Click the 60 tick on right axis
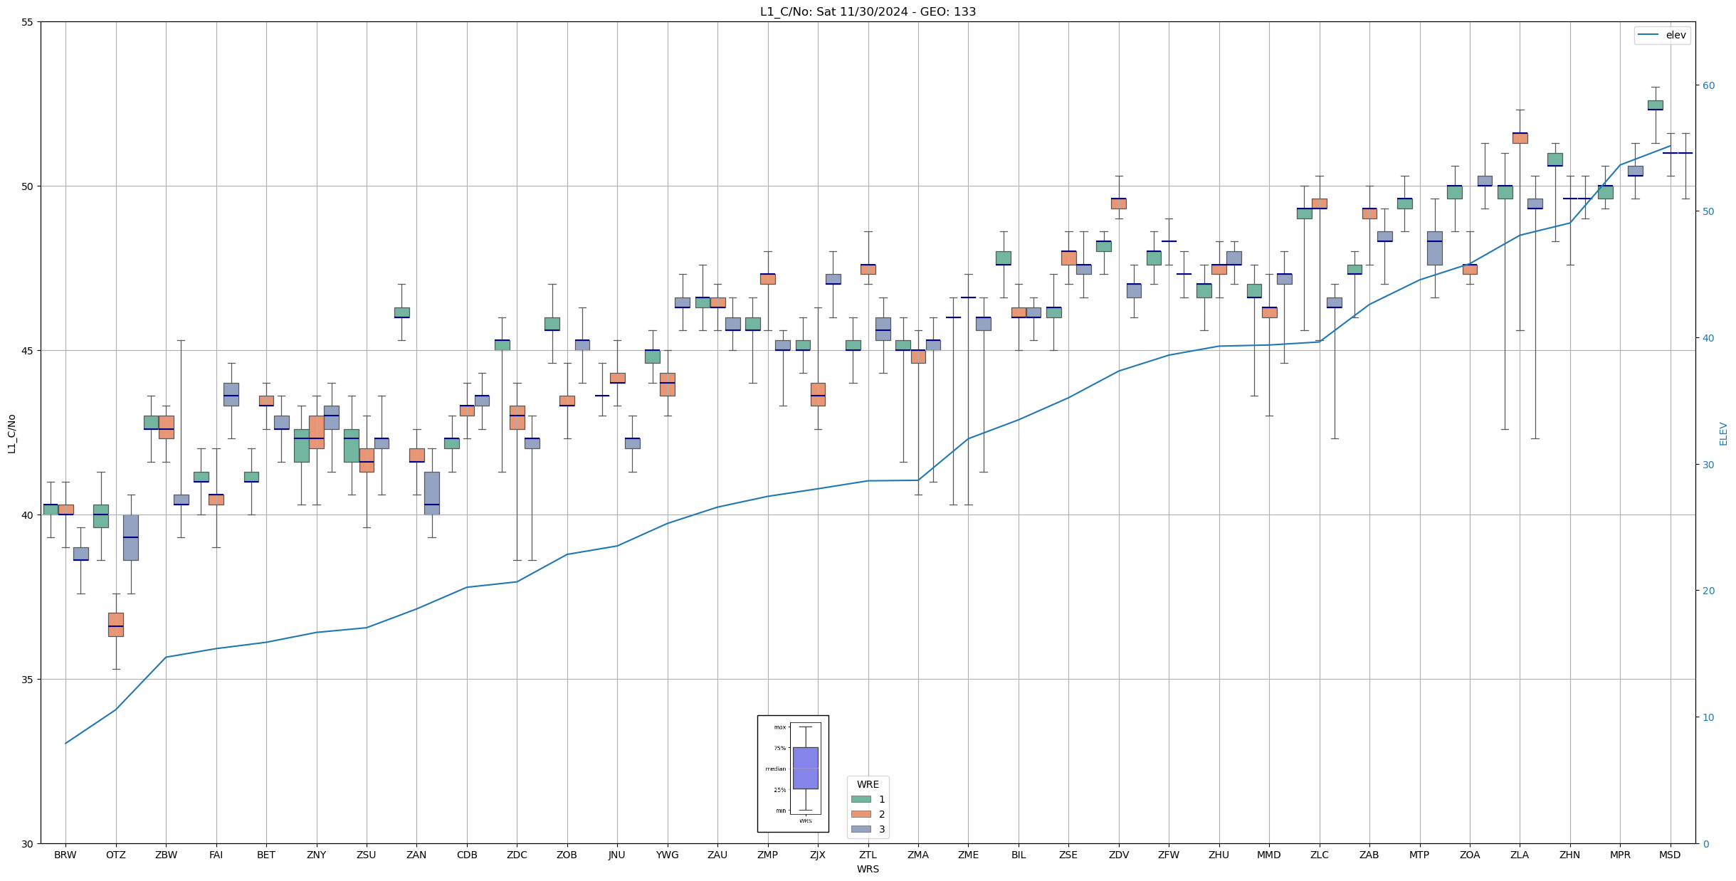Viewport: 1736px width, 881px height. tap(1708, 85)
